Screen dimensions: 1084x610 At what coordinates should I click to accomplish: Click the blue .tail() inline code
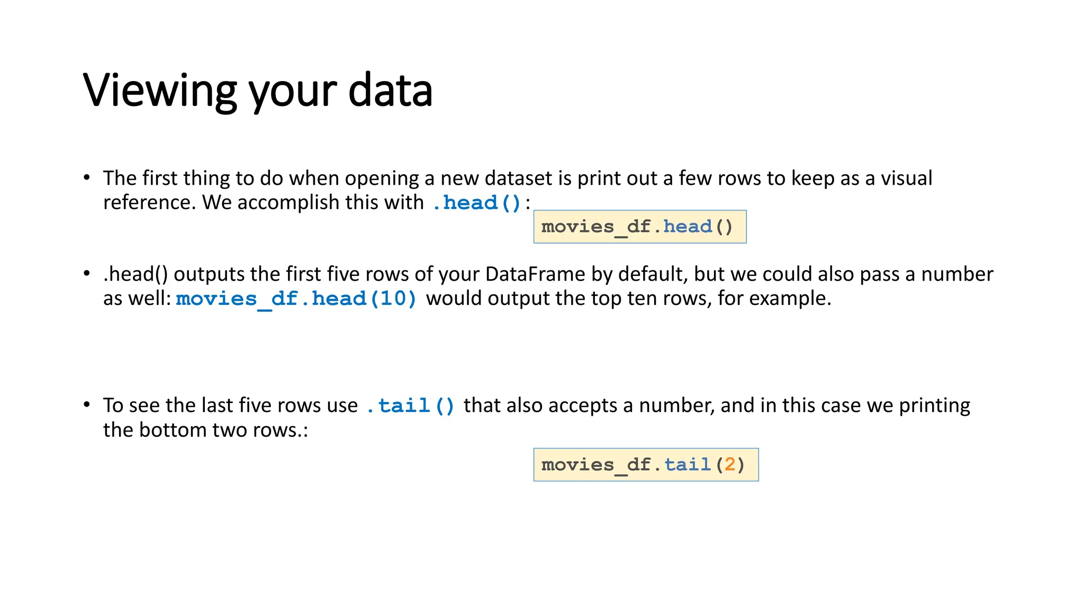(x=410, y=406)
